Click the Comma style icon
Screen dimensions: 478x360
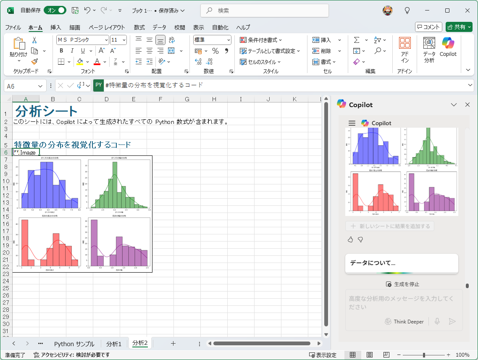click(226, 51)
